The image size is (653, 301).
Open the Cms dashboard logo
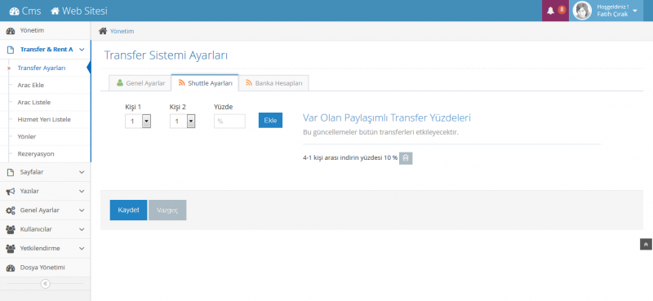pyautogui.click(x=25, y=11)
